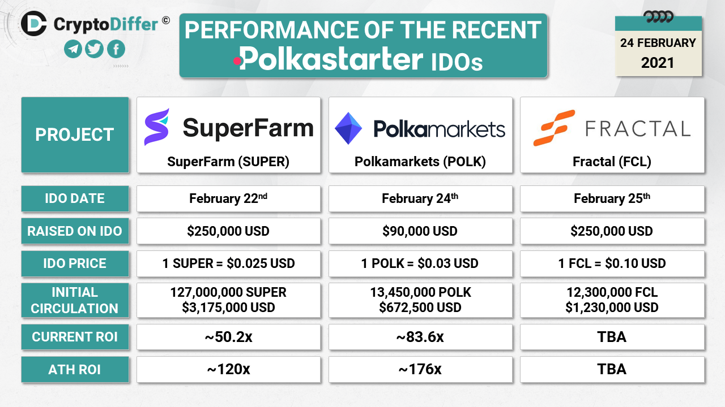The width and height of the screenshot is (725, 407).
Task: Click the Telegram icon
Action: point(73,49)
